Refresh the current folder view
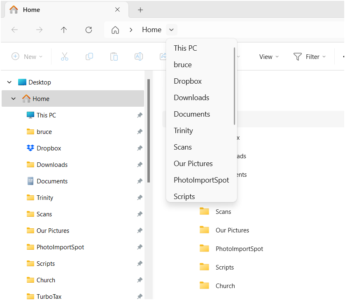Viewport: 345px width, 300px height. coord(89,30)
